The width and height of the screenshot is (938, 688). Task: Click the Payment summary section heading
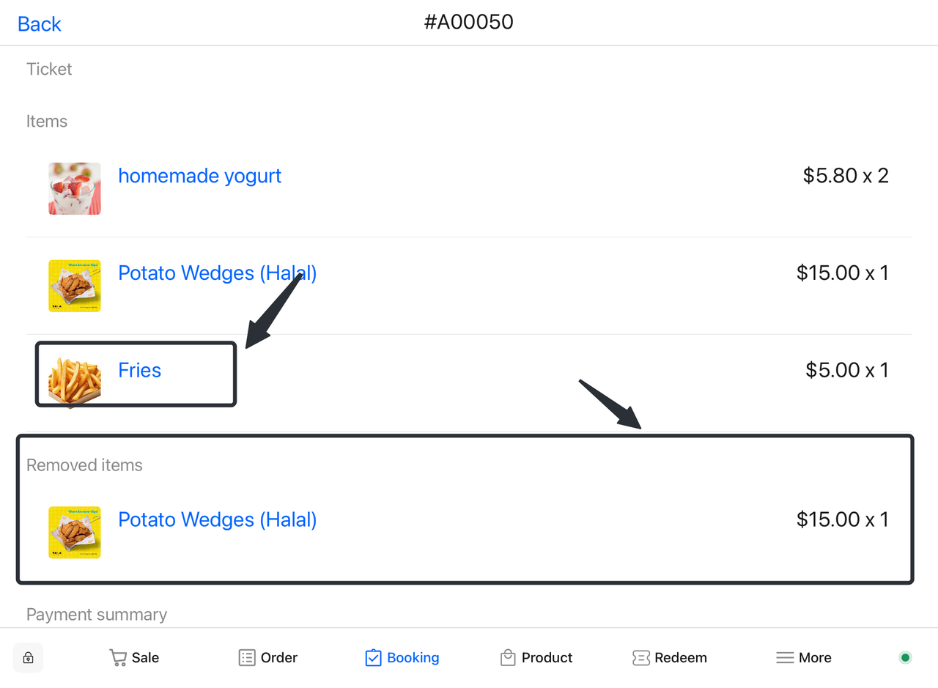click(97, 614)
